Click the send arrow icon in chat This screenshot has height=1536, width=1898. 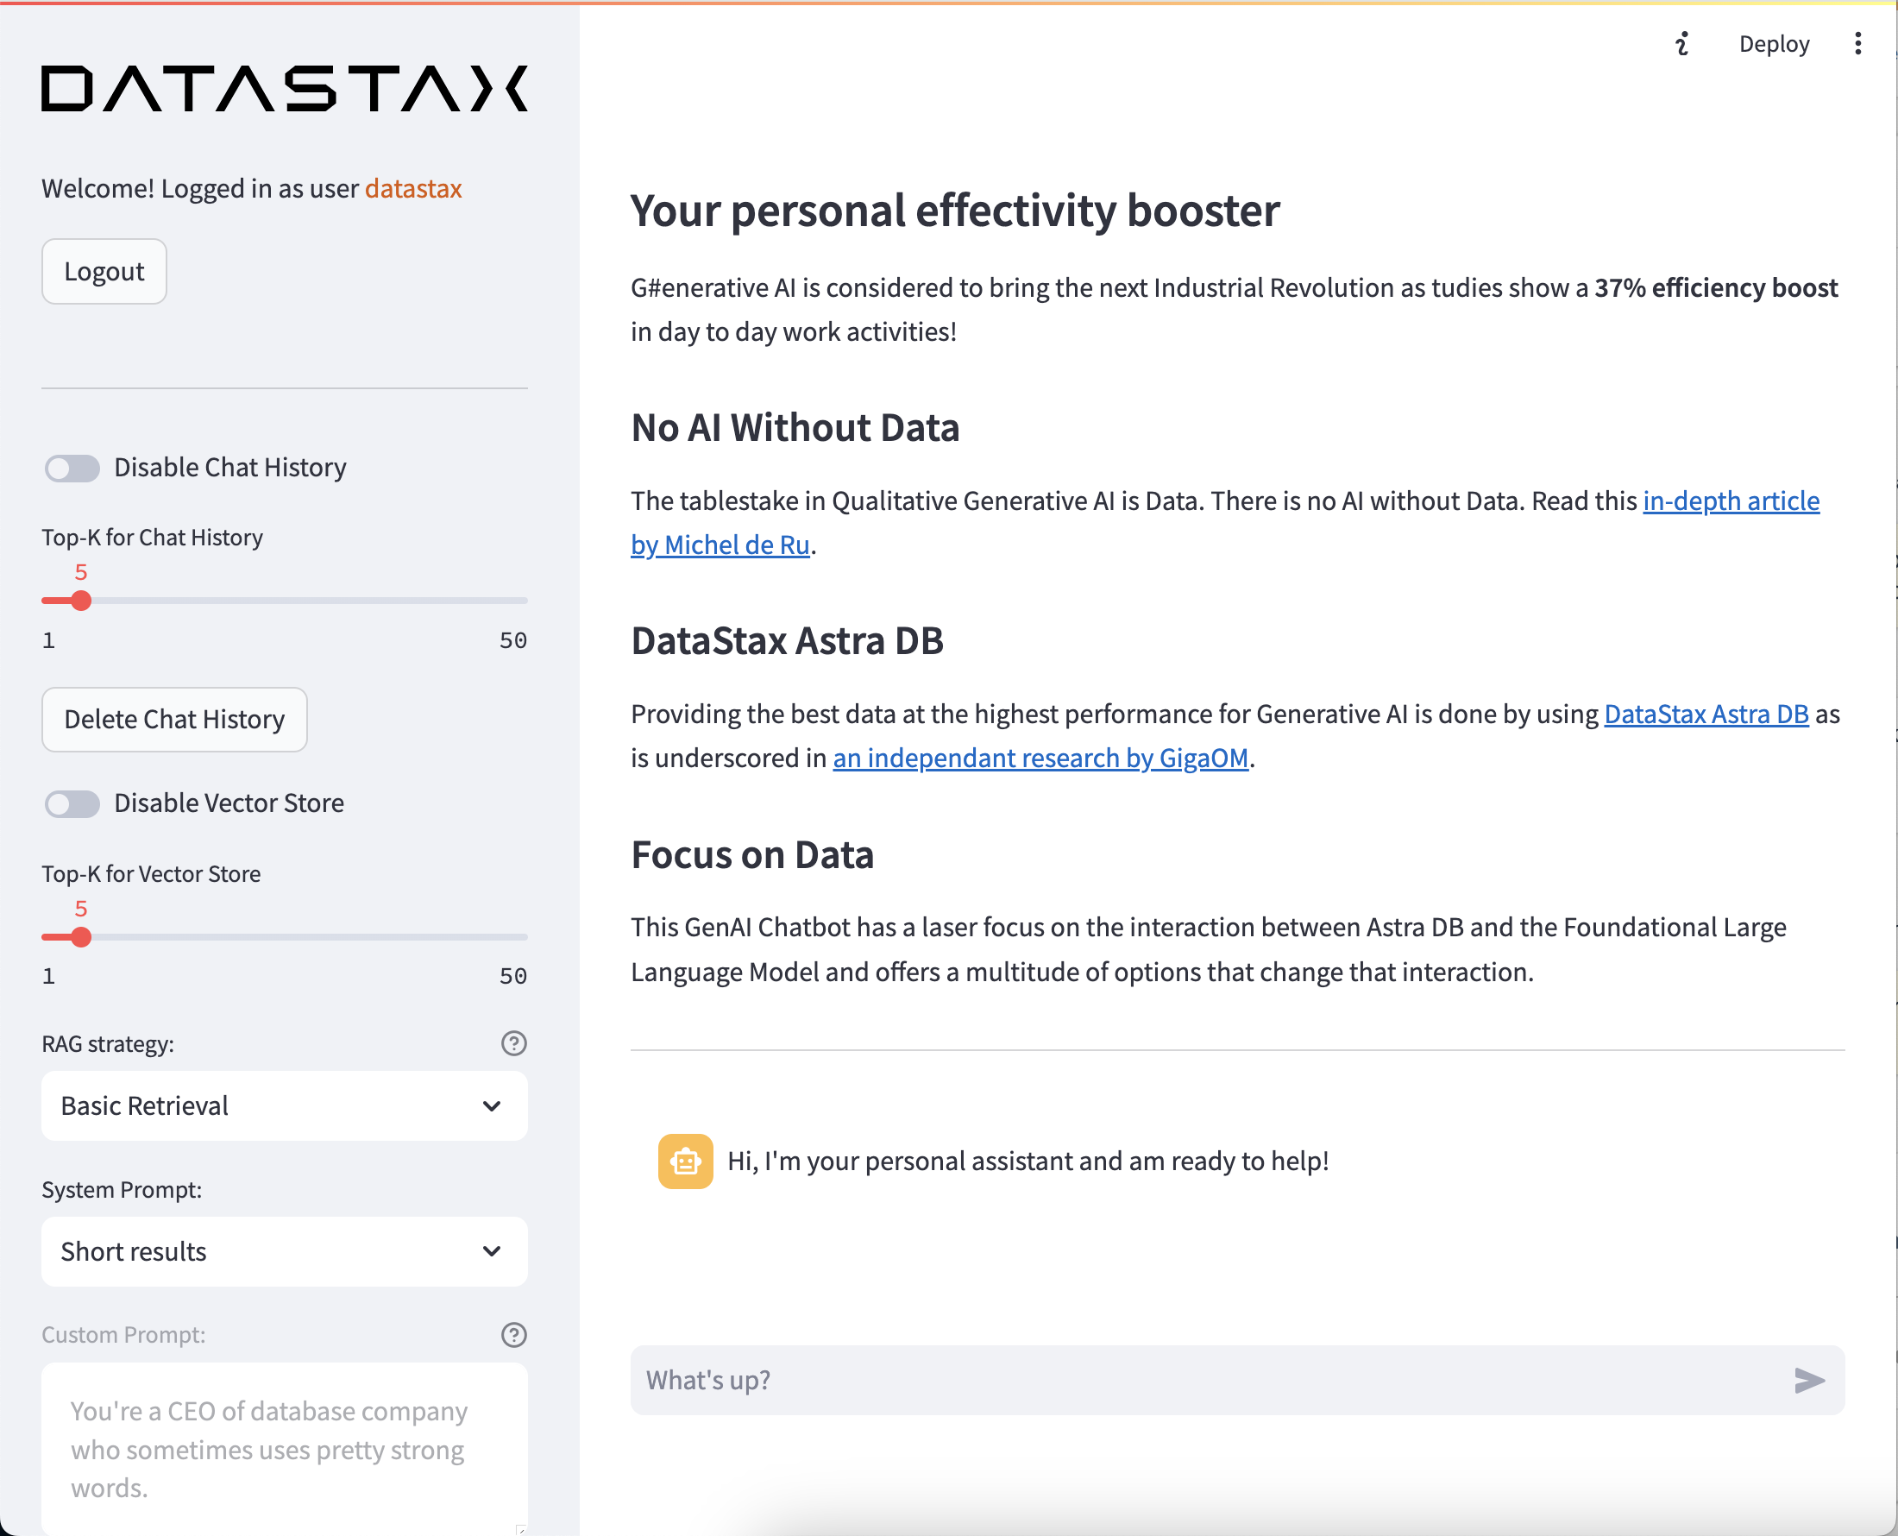1808,1379
